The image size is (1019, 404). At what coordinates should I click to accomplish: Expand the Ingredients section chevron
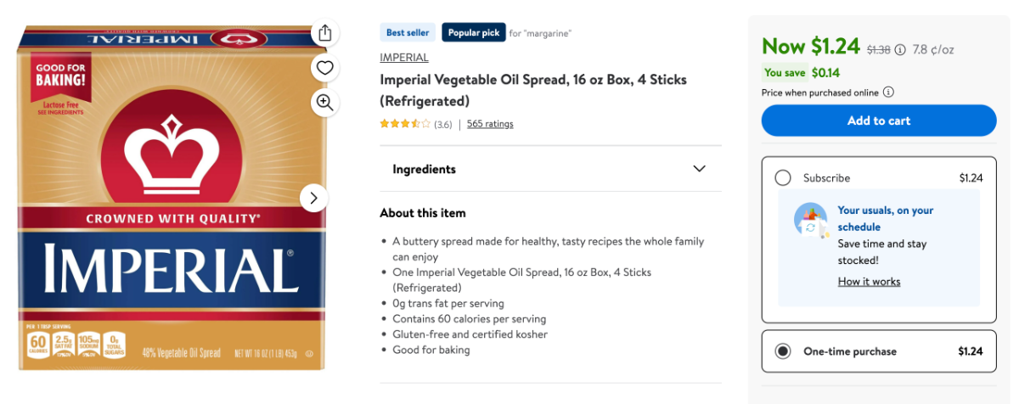699,169
